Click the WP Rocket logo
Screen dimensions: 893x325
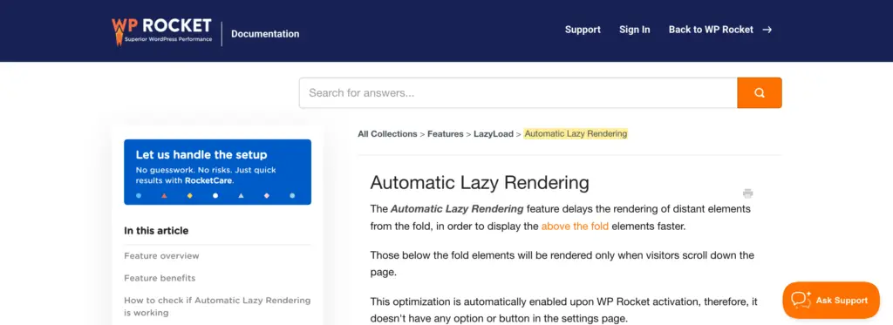click(161, 31)
